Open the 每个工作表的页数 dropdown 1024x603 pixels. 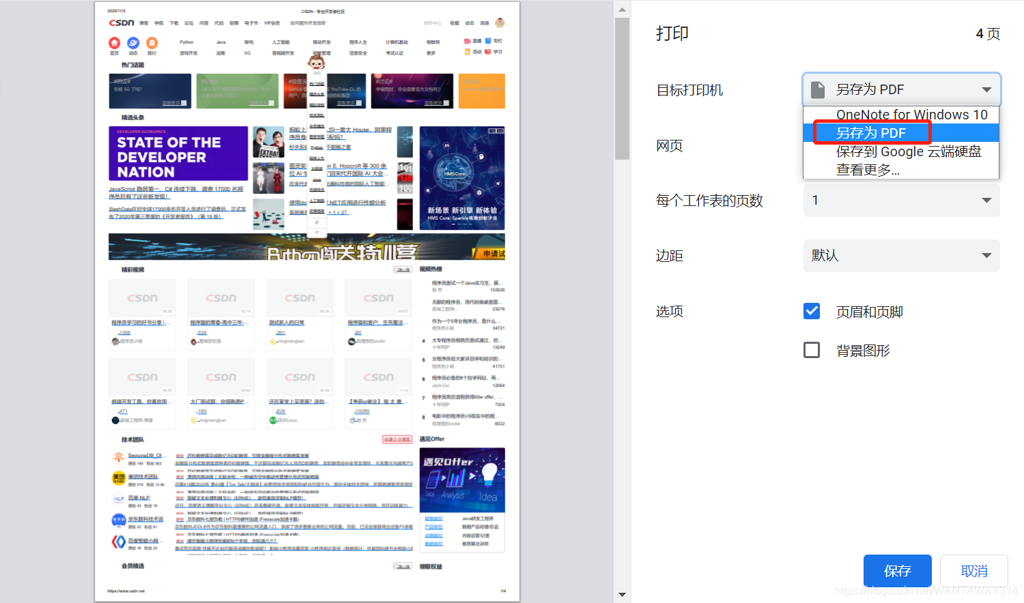(x=902, y=200)
